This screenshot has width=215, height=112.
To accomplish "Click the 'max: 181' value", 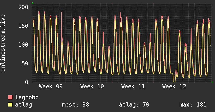I will tap(193, 105).
